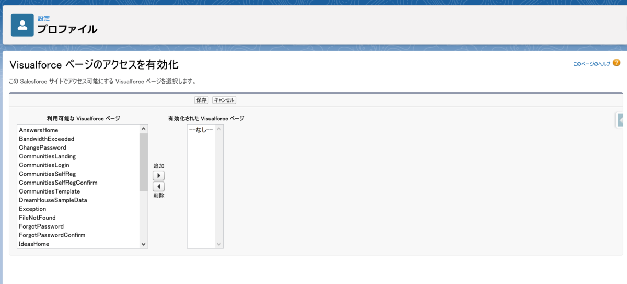Click the scrollbar thumb of available pages list
This screenshot has height=284, width=627.
[x=144, y=162]
